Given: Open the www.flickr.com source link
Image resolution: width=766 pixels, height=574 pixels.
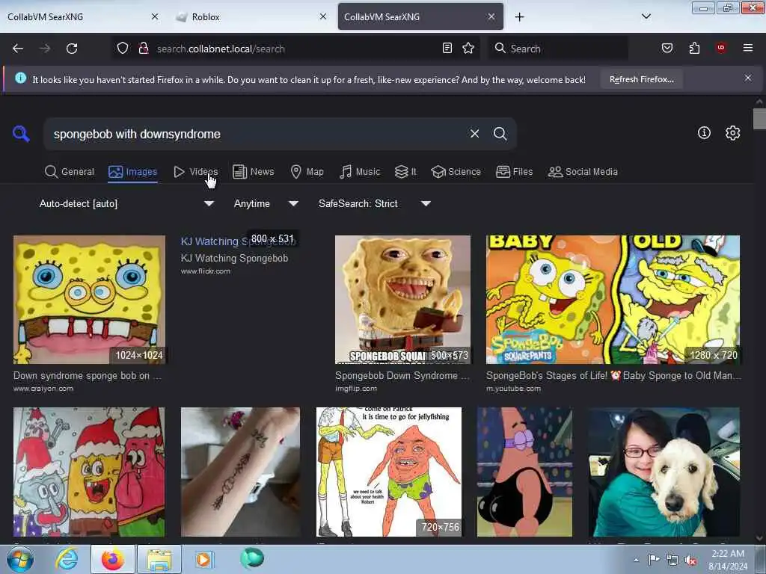Looking at the screenshot, I should click(x=205, y=271).
